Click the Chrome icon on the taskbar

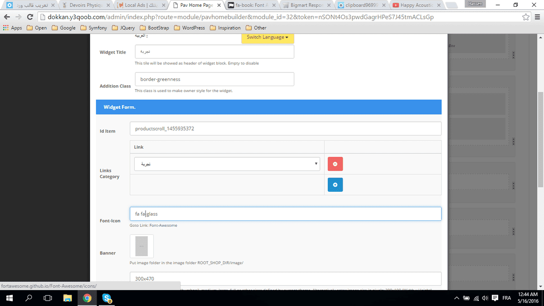tap(87, 298)
